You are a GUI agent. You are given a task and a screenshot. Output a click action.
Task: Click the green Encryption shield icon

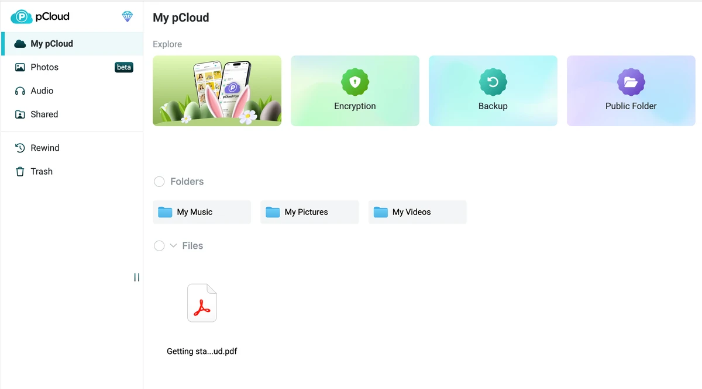pyautogui.click(x=355, y=82)
